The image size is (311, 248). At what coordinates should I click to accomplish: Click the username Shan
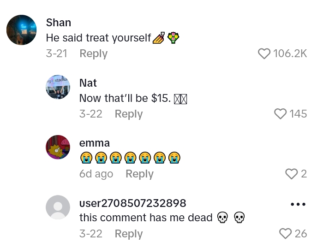[x=59, y=23]
